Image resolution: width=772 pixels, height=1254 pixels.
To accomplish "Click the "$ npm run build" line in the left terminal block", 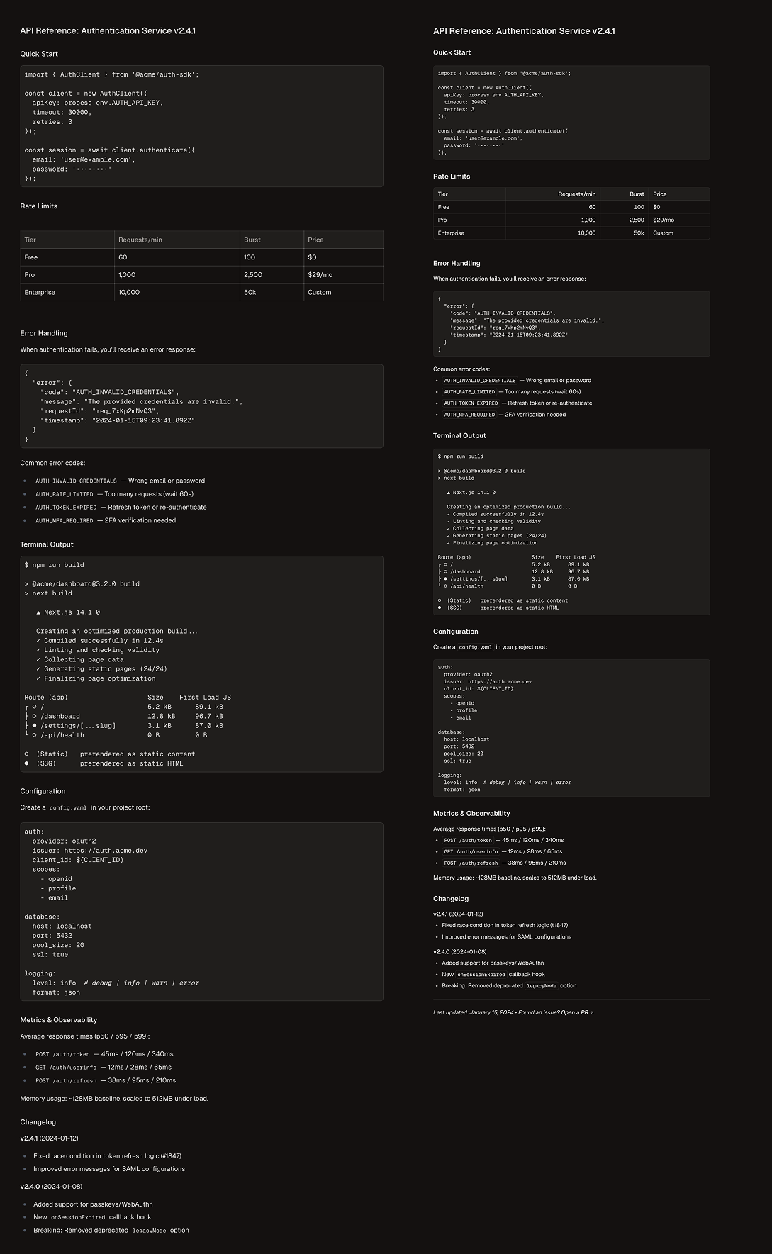I will [x=55, y=565].
